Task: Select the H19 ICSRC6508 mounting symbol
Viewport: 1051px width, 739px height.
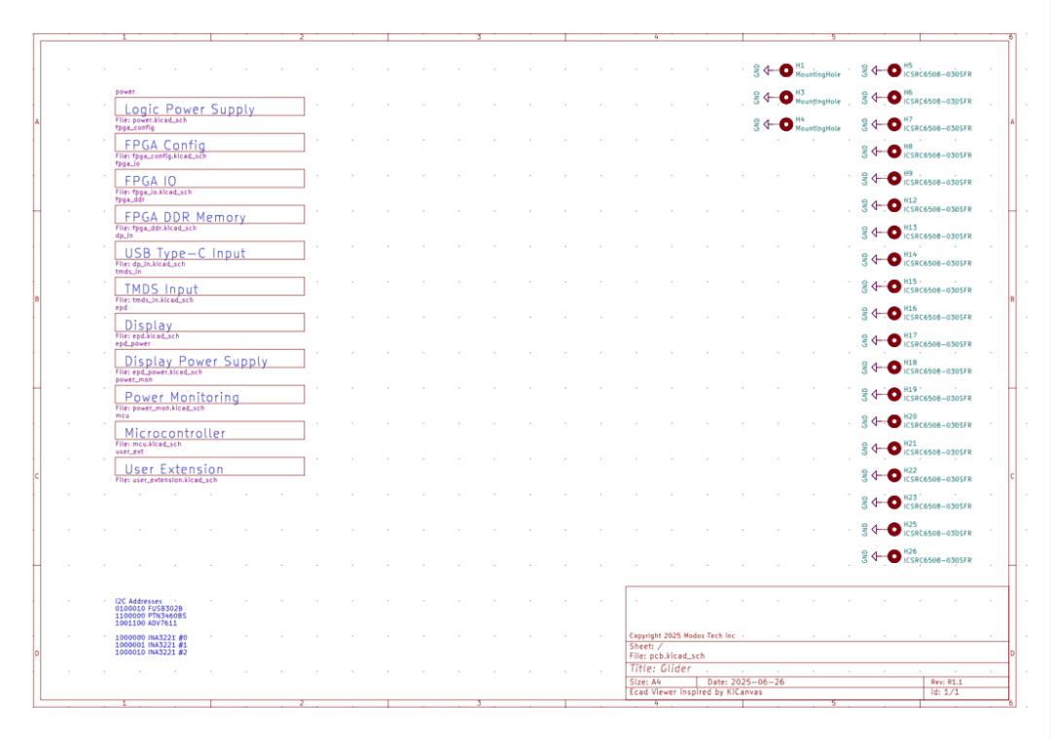Action: coord(894,394)
